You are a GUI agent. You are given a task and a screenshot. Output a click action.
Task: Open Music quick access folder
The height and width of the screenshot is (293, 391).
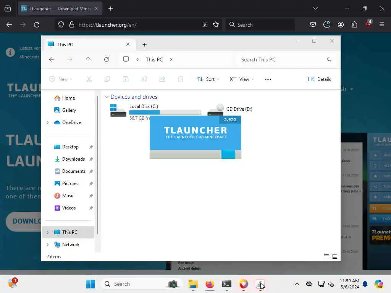(x=68, y=196)
